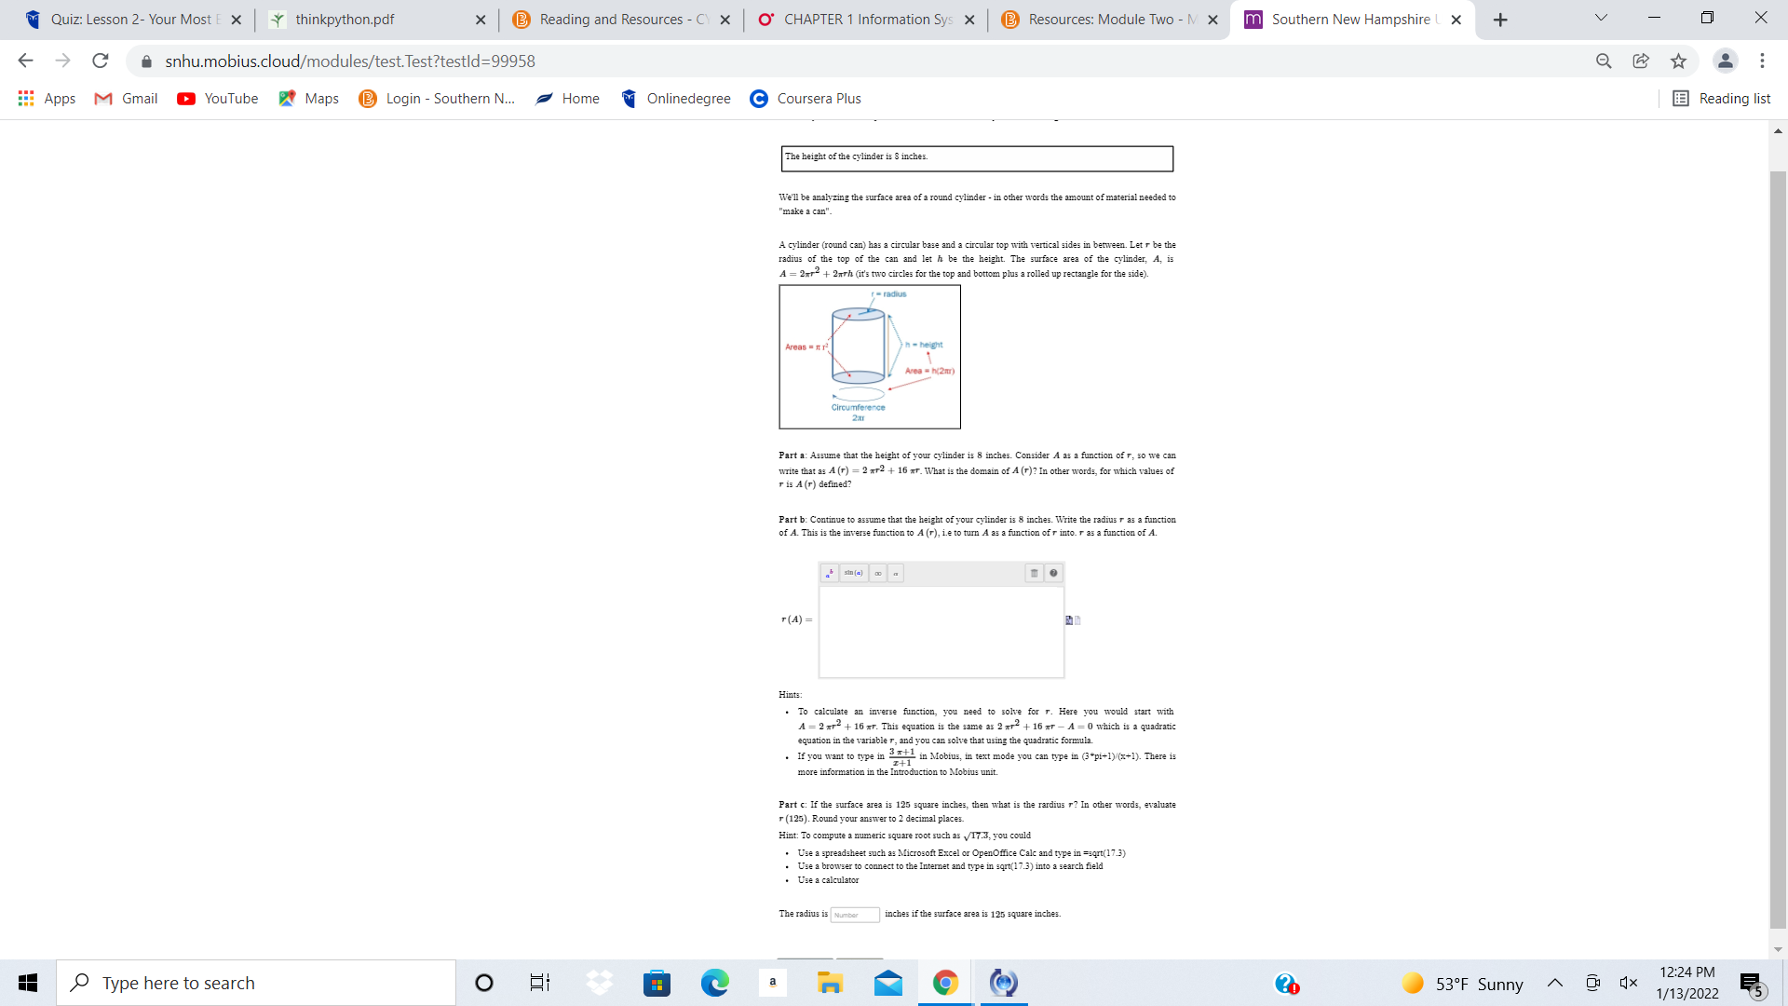
Task: Open the Coursera Plus bookmark link
Action: pyautogui.click(x=818, y=98)
